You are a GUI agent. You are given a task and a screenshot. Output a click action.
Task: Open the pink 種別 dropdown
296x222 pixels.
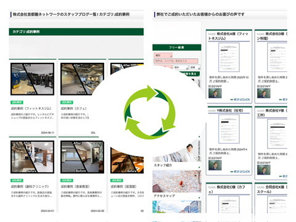coord(163,55)
